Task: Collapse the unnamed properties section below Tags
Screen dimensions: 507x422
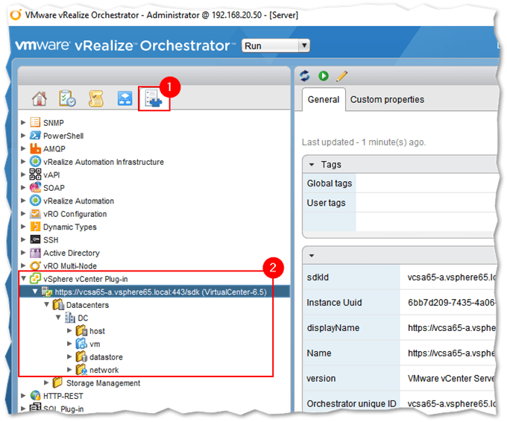Action: pos(312,256)
